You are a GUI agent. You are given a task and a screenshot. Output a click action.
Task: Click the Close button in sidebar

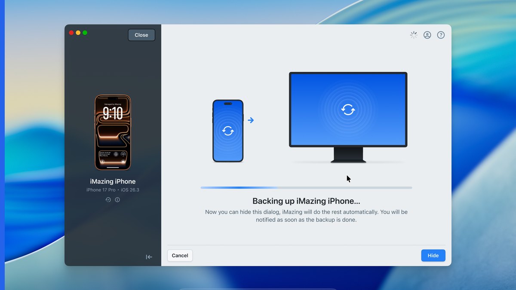tap(141, 35)
